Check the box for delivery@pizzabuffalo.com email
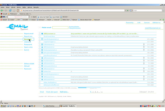The height and width of the screenshot is (111, 165). pyautogui.click(x=39, y=84)
